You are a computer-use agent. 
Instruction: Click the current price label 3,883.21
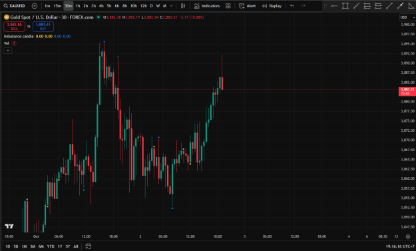click(x=407, y=91)
